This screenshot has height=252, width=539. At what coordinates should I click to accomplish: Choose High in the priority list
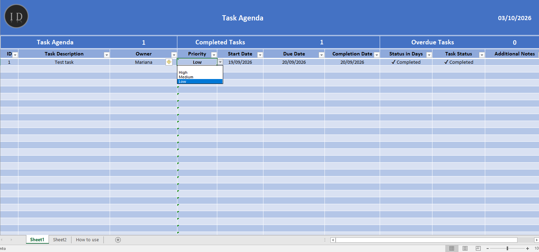(200, 72)
